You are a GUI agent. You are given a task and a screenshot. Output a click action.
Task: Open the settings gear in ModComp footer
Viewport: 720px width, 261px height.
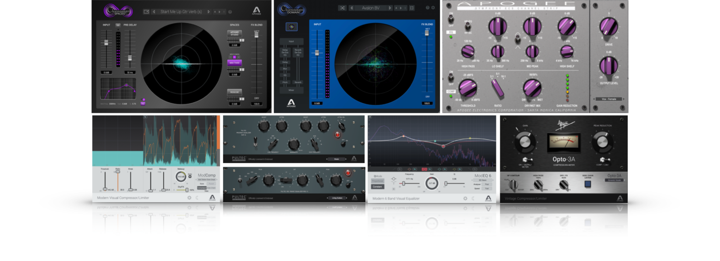coord(190,198)
